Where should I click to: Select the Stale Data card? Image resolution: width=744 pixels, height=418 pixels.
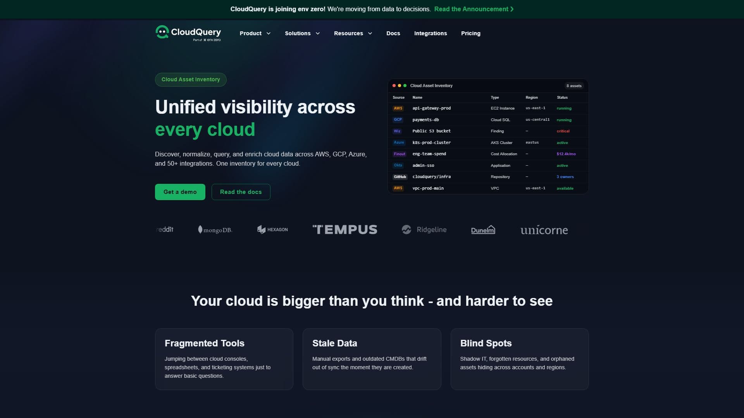point(372,359)
